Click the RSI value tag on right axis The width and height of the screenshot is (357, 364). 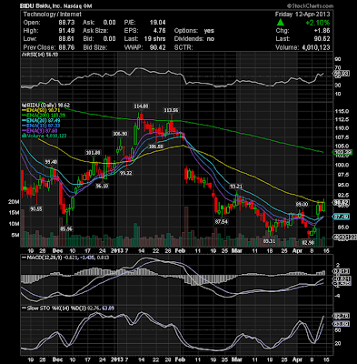point(341,74)
